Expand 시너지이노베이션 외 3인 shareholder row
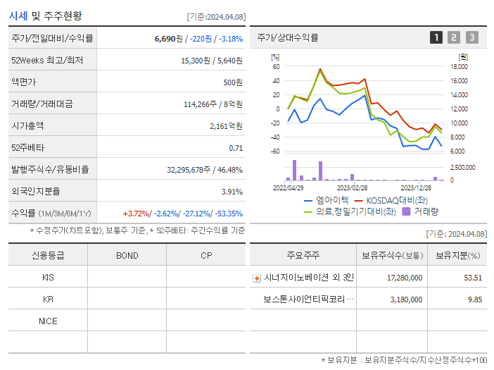The width and height of the screenshot is (494, 370). 257,278
